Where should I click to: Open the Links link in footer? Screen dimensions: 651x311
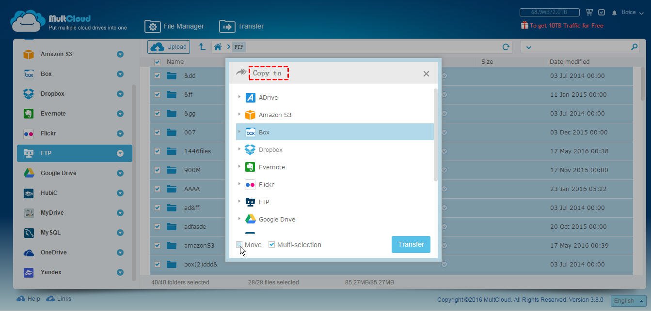(x=59, y=299)
